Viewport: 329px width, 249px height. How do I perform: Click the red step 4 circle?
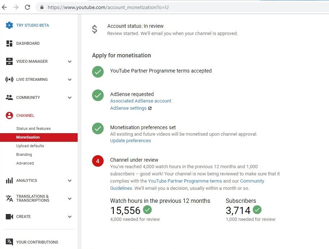click(98, 161)
